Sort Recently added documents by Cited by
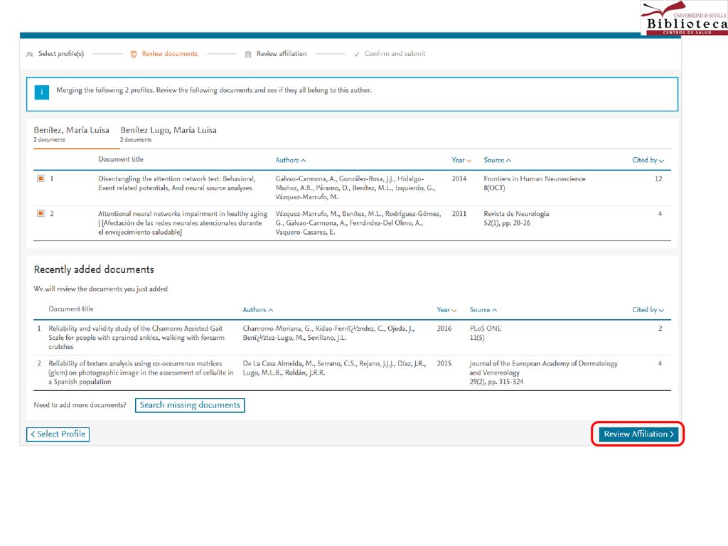The height and width of the screenshot is (546, 728). [x=648, y=310]
